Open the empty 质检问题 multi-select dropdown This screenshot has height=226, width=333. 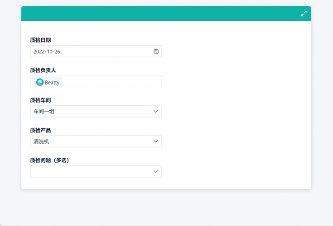[91, 171]
